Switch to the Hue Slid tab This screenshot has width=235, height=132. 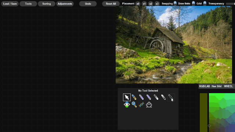(x=216, y=86)
